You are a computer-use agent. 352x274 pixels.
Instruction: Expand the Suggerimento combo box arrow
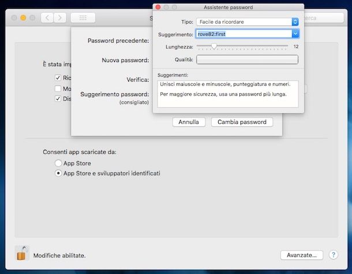pyautogui.click(x=295, y=34)
